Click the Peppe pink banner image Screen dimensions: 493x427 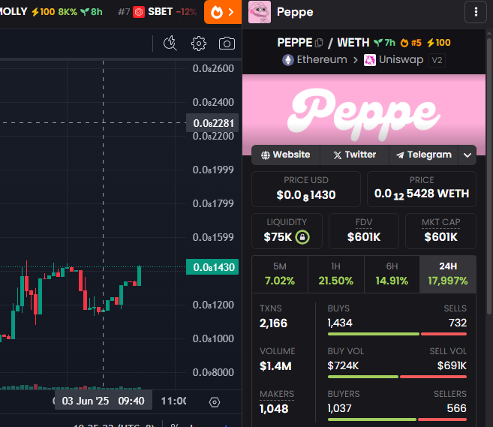click(x=364, y=115)
